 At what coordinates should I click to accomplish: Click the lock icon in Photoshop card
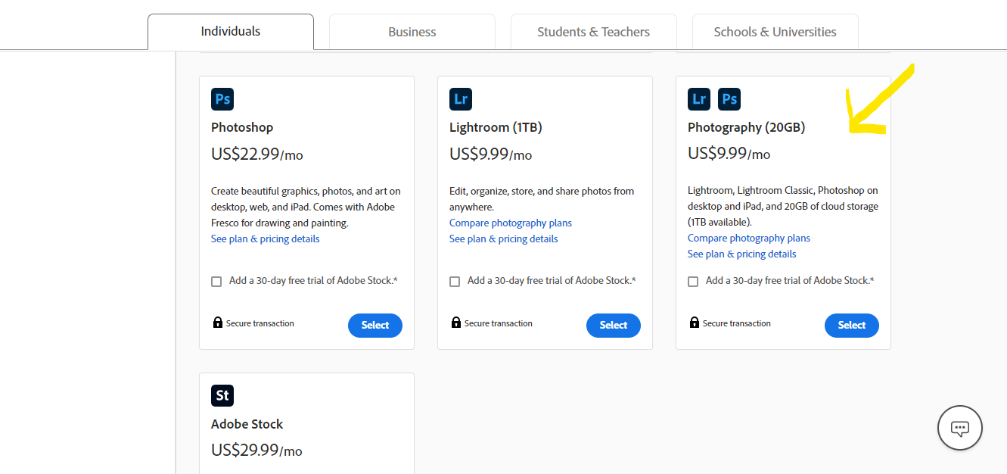click(217, 323)
